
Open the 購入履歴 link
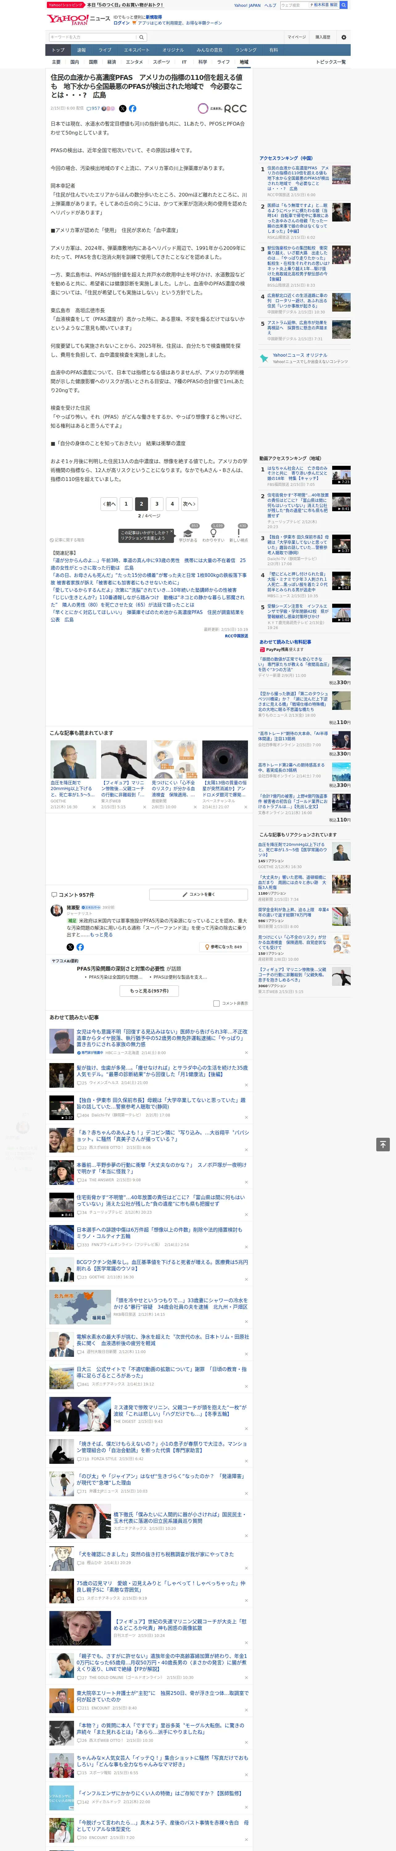coord(323,37)
